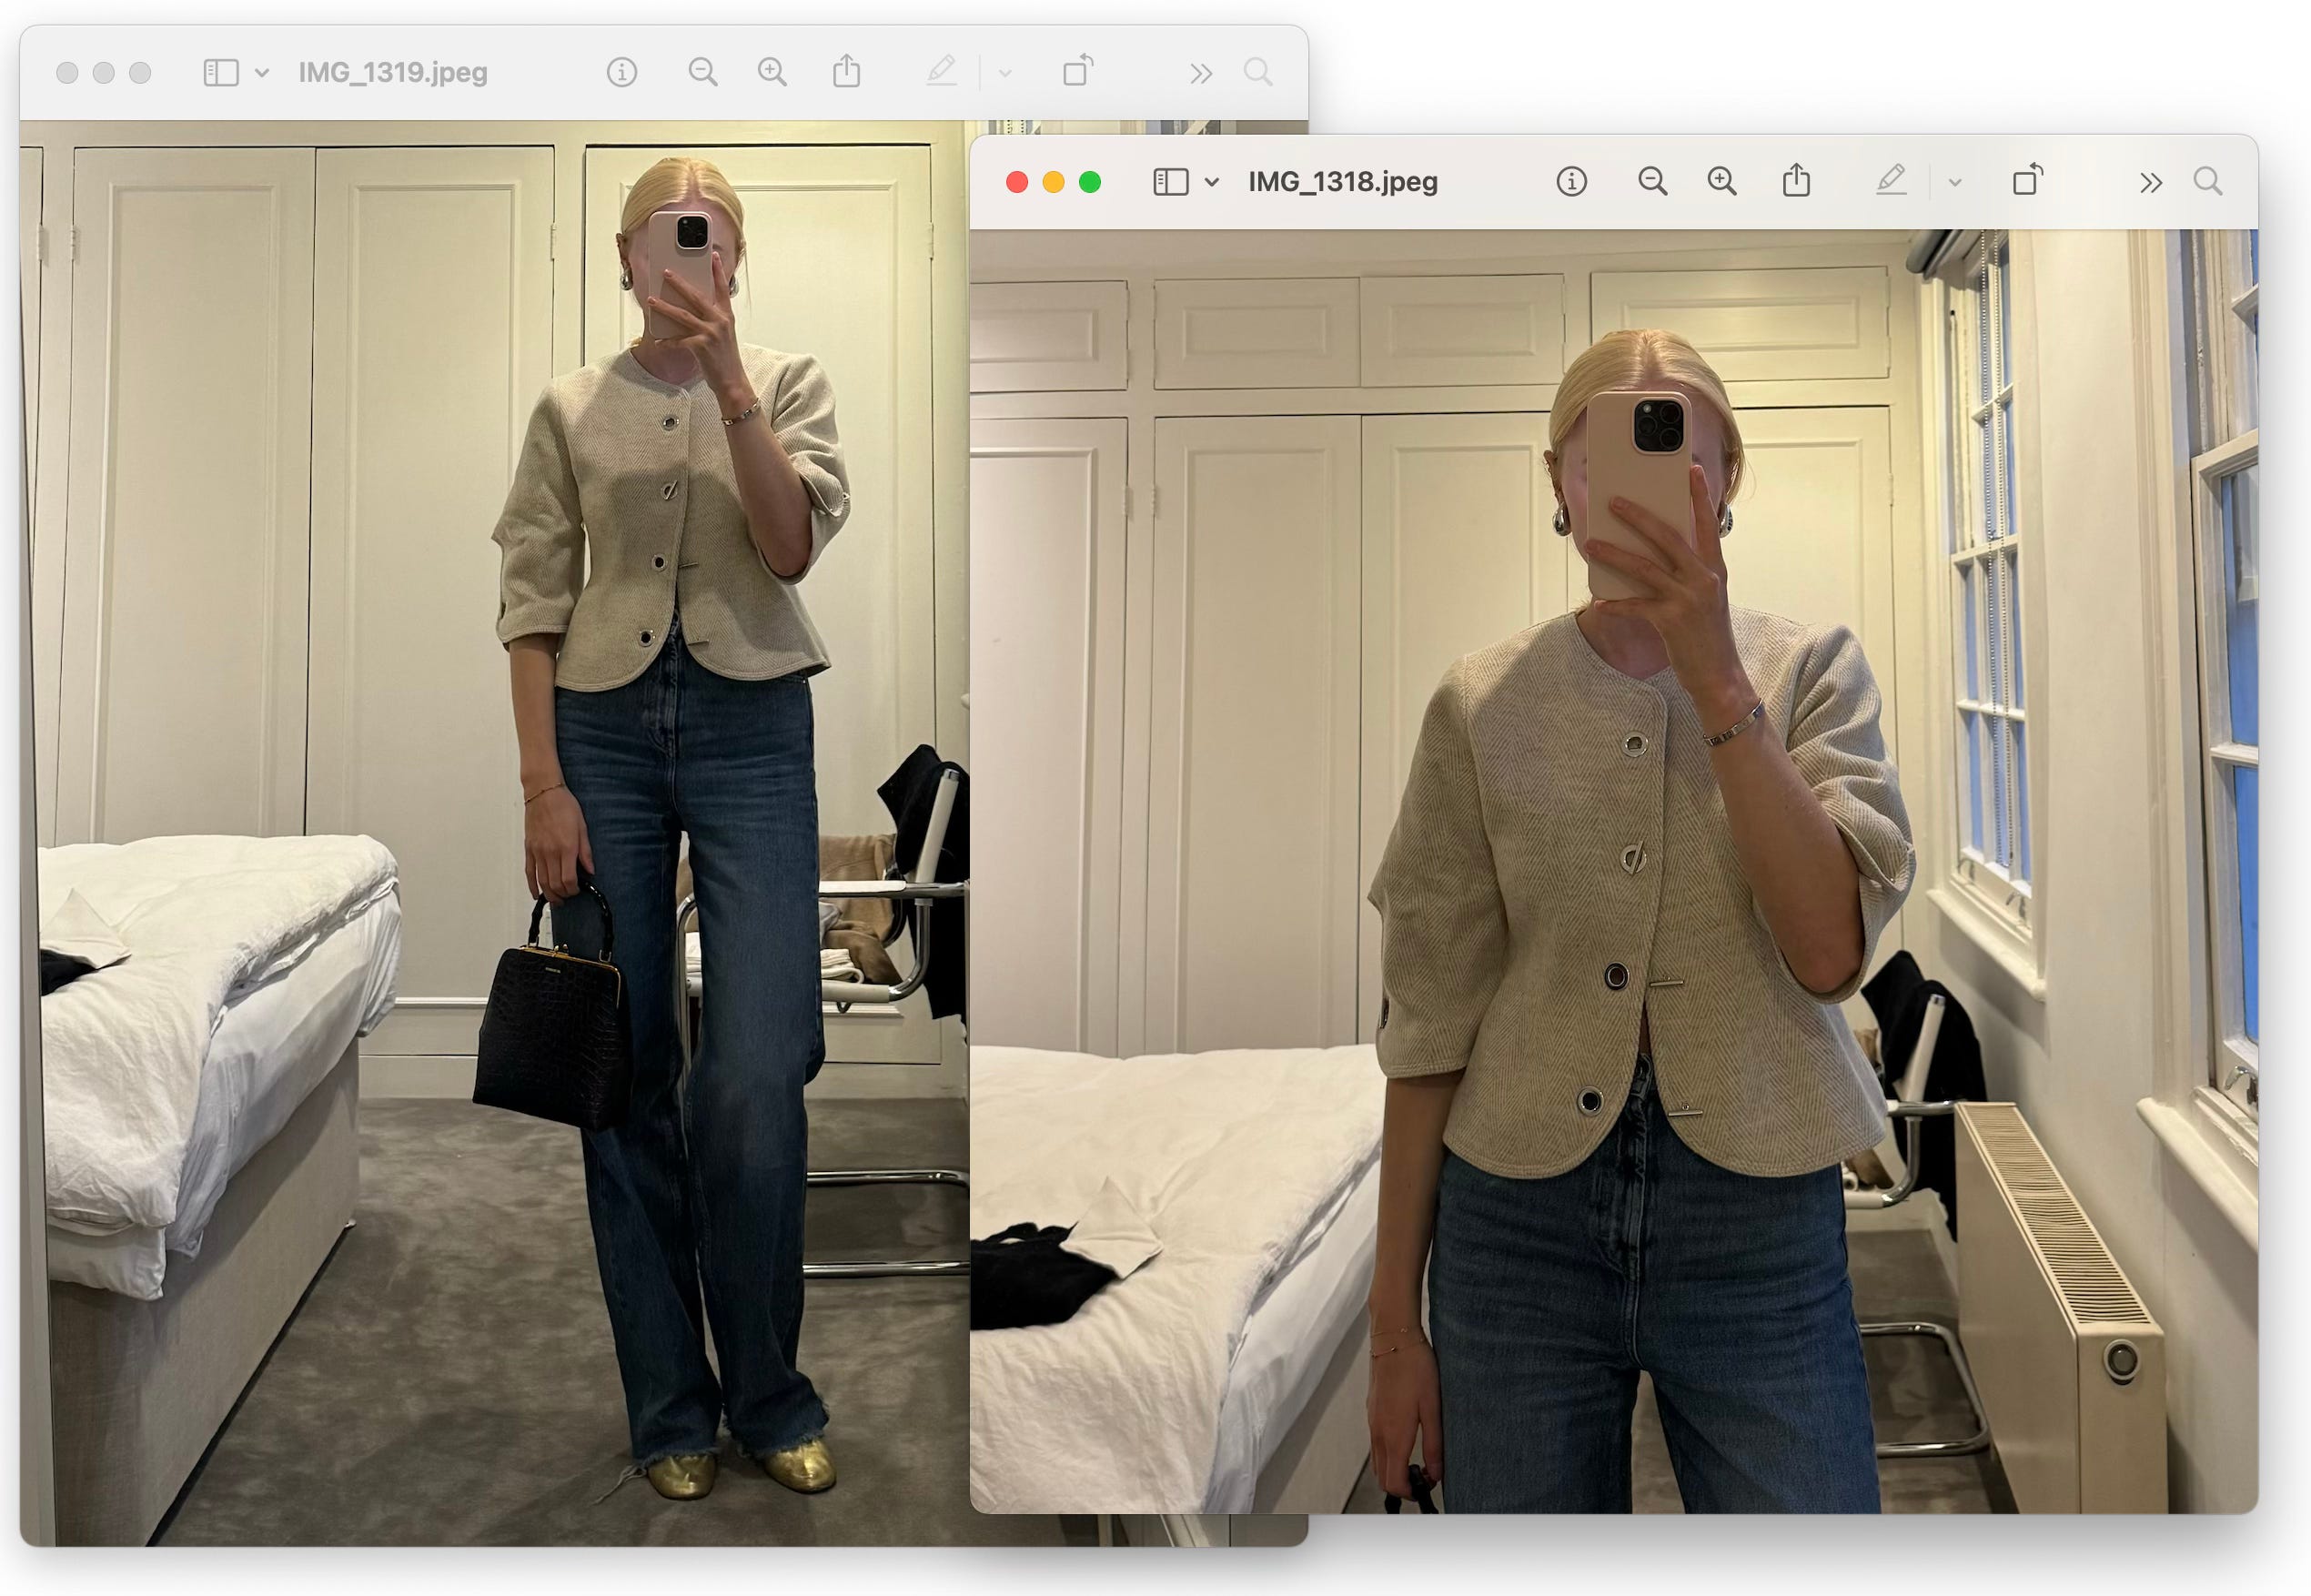Maximize the IMG_1318.jpeg window with green button
The image size is (2311, 1596).
1090,182
